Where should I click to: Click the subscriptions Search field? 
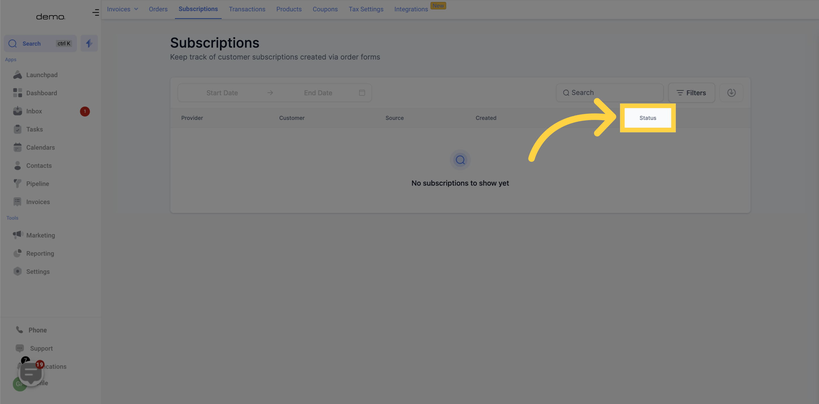click(610, 92)
